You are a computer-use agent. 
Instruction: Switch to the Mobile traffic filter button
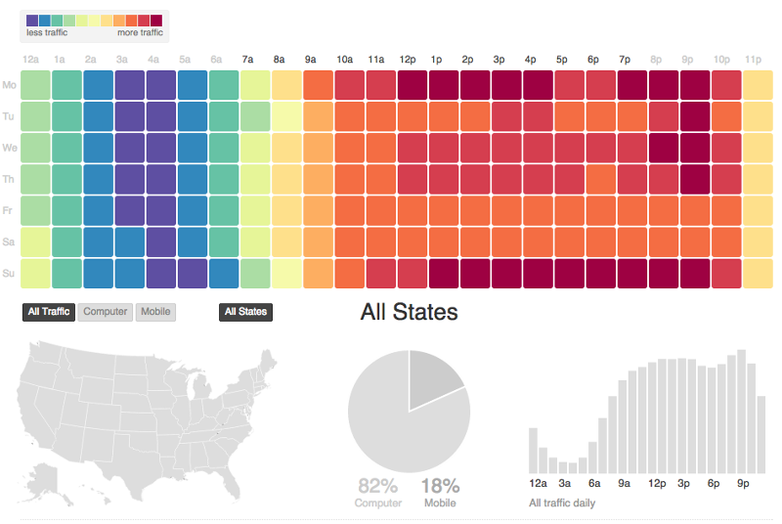coord(155,312)
